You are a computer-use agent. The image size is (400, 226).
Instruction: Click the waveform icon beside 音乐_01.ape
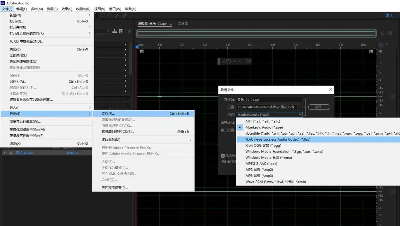coord(12,153)
